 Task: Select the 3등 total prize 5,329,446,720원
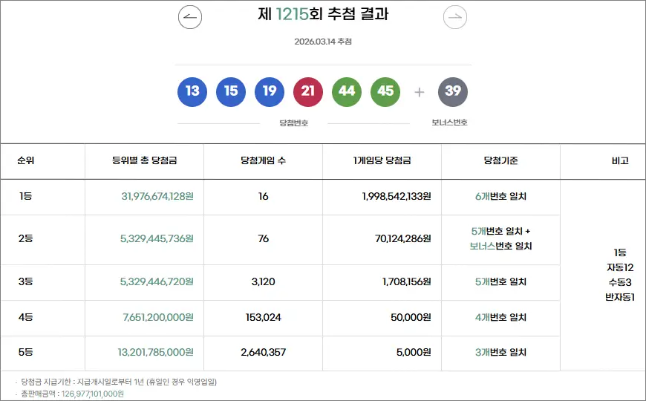157,282
